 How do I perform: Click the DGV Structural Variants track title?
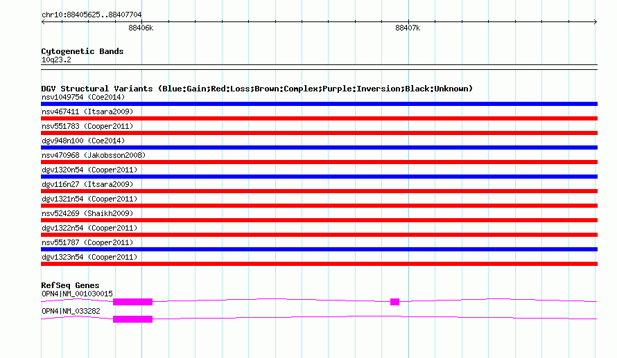pyautogui.click(x=257, y=89)
